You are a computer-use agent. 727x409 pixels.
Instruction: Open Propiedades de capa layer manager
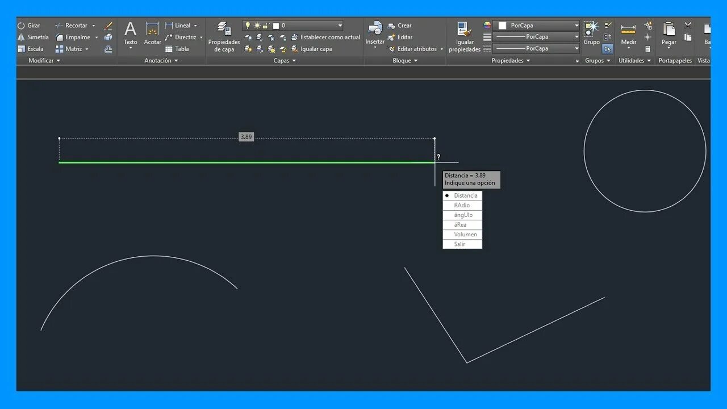click(224, 37)
